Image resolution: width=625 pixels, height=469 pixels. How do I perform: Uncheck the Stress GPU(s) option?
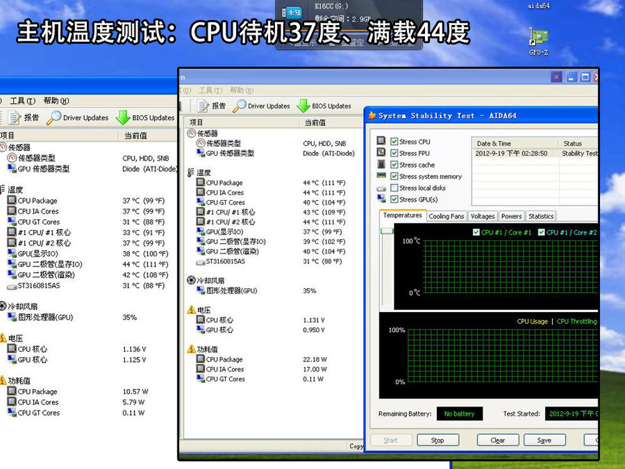pyautogui.click(x=394, y=199)
